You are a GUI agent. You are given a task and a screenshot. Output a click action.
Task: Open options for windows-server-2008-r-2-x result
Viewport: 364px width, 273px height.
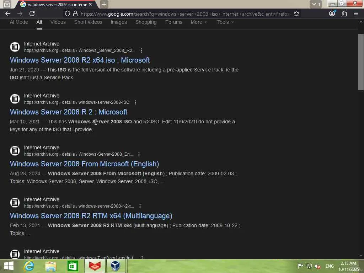point(140,206)
